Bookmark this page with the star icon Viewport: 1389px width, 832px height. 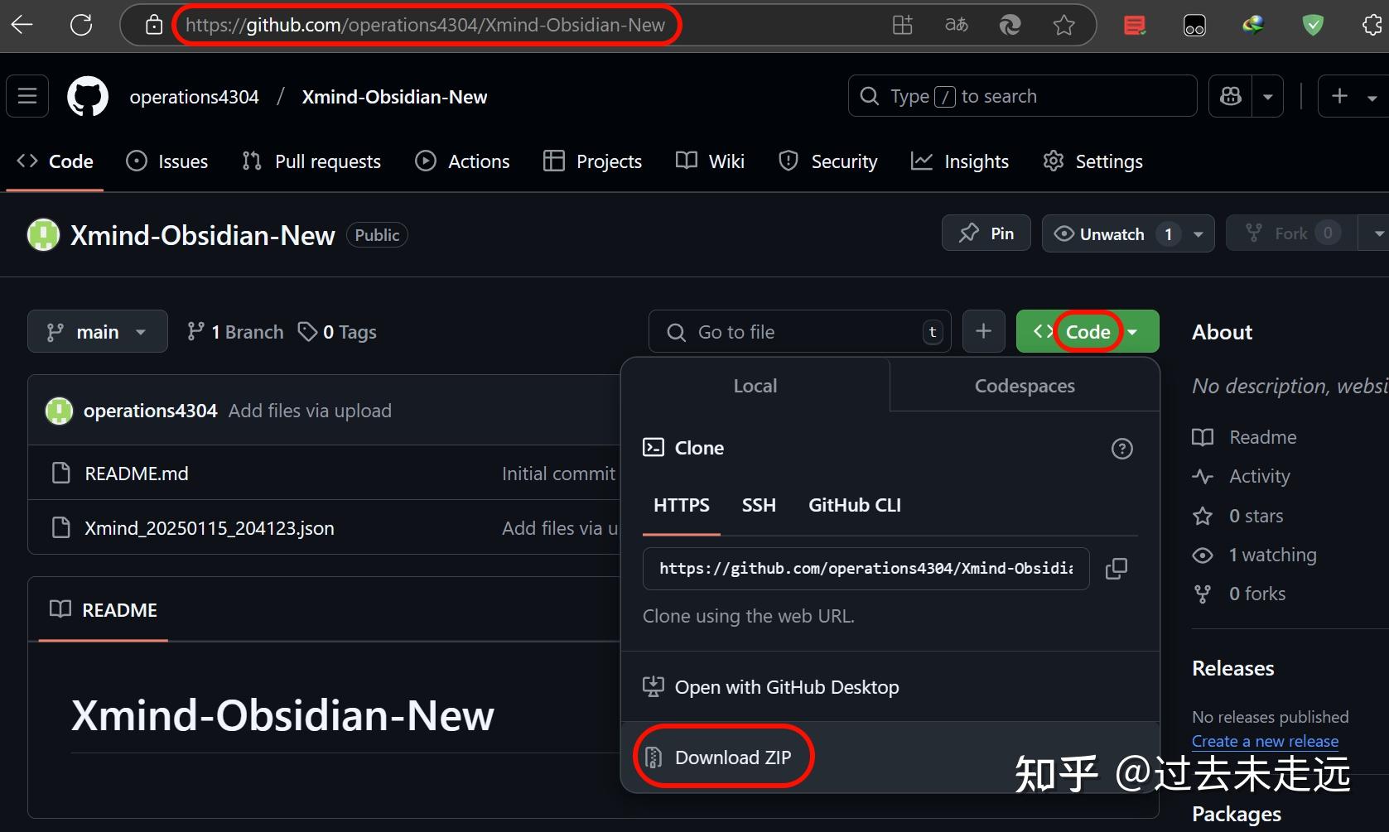1064,25
